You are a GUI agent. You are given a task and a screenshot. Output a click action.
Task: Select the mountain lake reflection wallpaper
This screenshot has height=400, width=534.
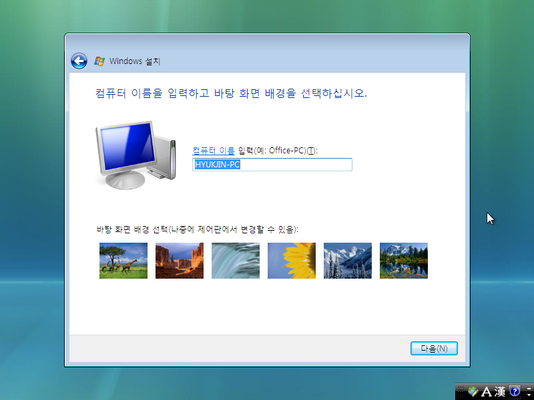[x=404, y=261]
